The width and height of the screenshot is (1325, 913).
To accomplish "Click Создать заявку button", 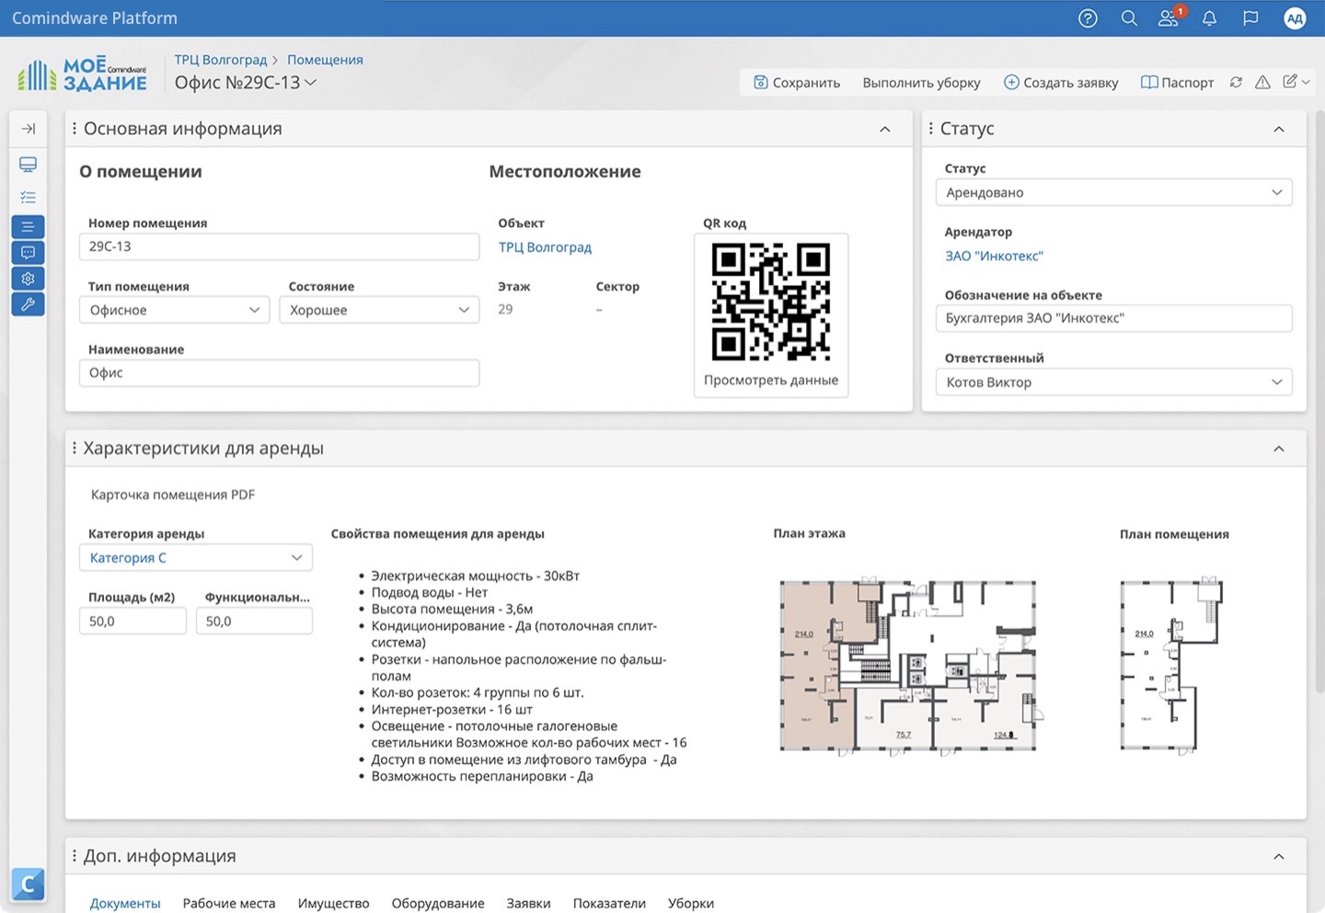I will coord(1061,82).
